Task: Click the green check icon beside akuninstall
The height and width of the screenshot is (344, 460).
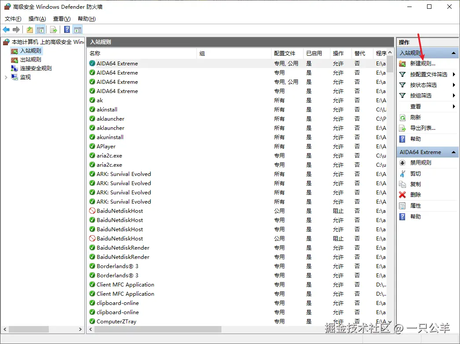Action: coord(92,137)
